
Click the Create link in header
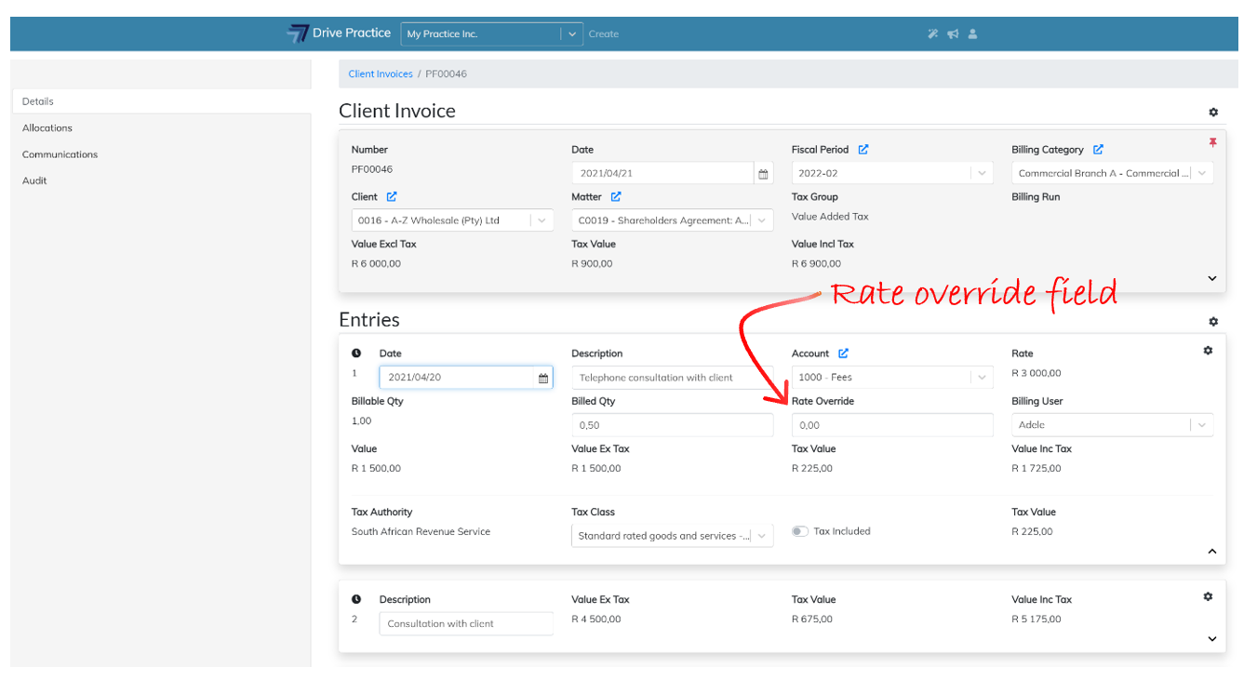(603, 34)
